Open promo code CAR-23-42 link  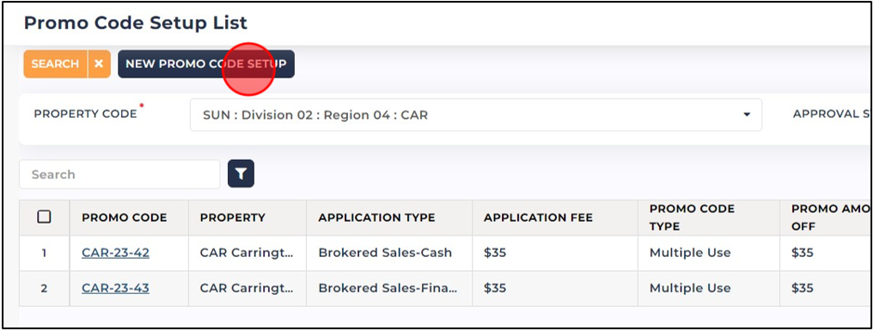point(115,253)
